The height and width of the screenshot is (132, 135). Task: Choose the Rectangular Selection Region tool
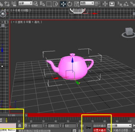pyautogui.click(x=49, y=4)
